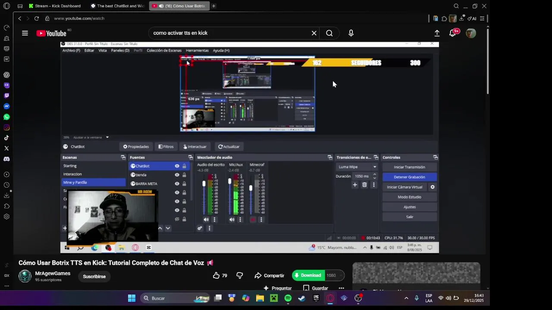Start YouTube voice search microphone
The height and width of the screenshot is (310, 552).
coord(351,33)
